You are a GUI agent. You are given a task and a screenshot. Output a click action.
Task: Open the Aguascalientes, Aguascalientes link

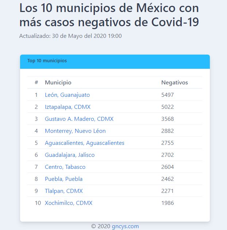(85, 143)
